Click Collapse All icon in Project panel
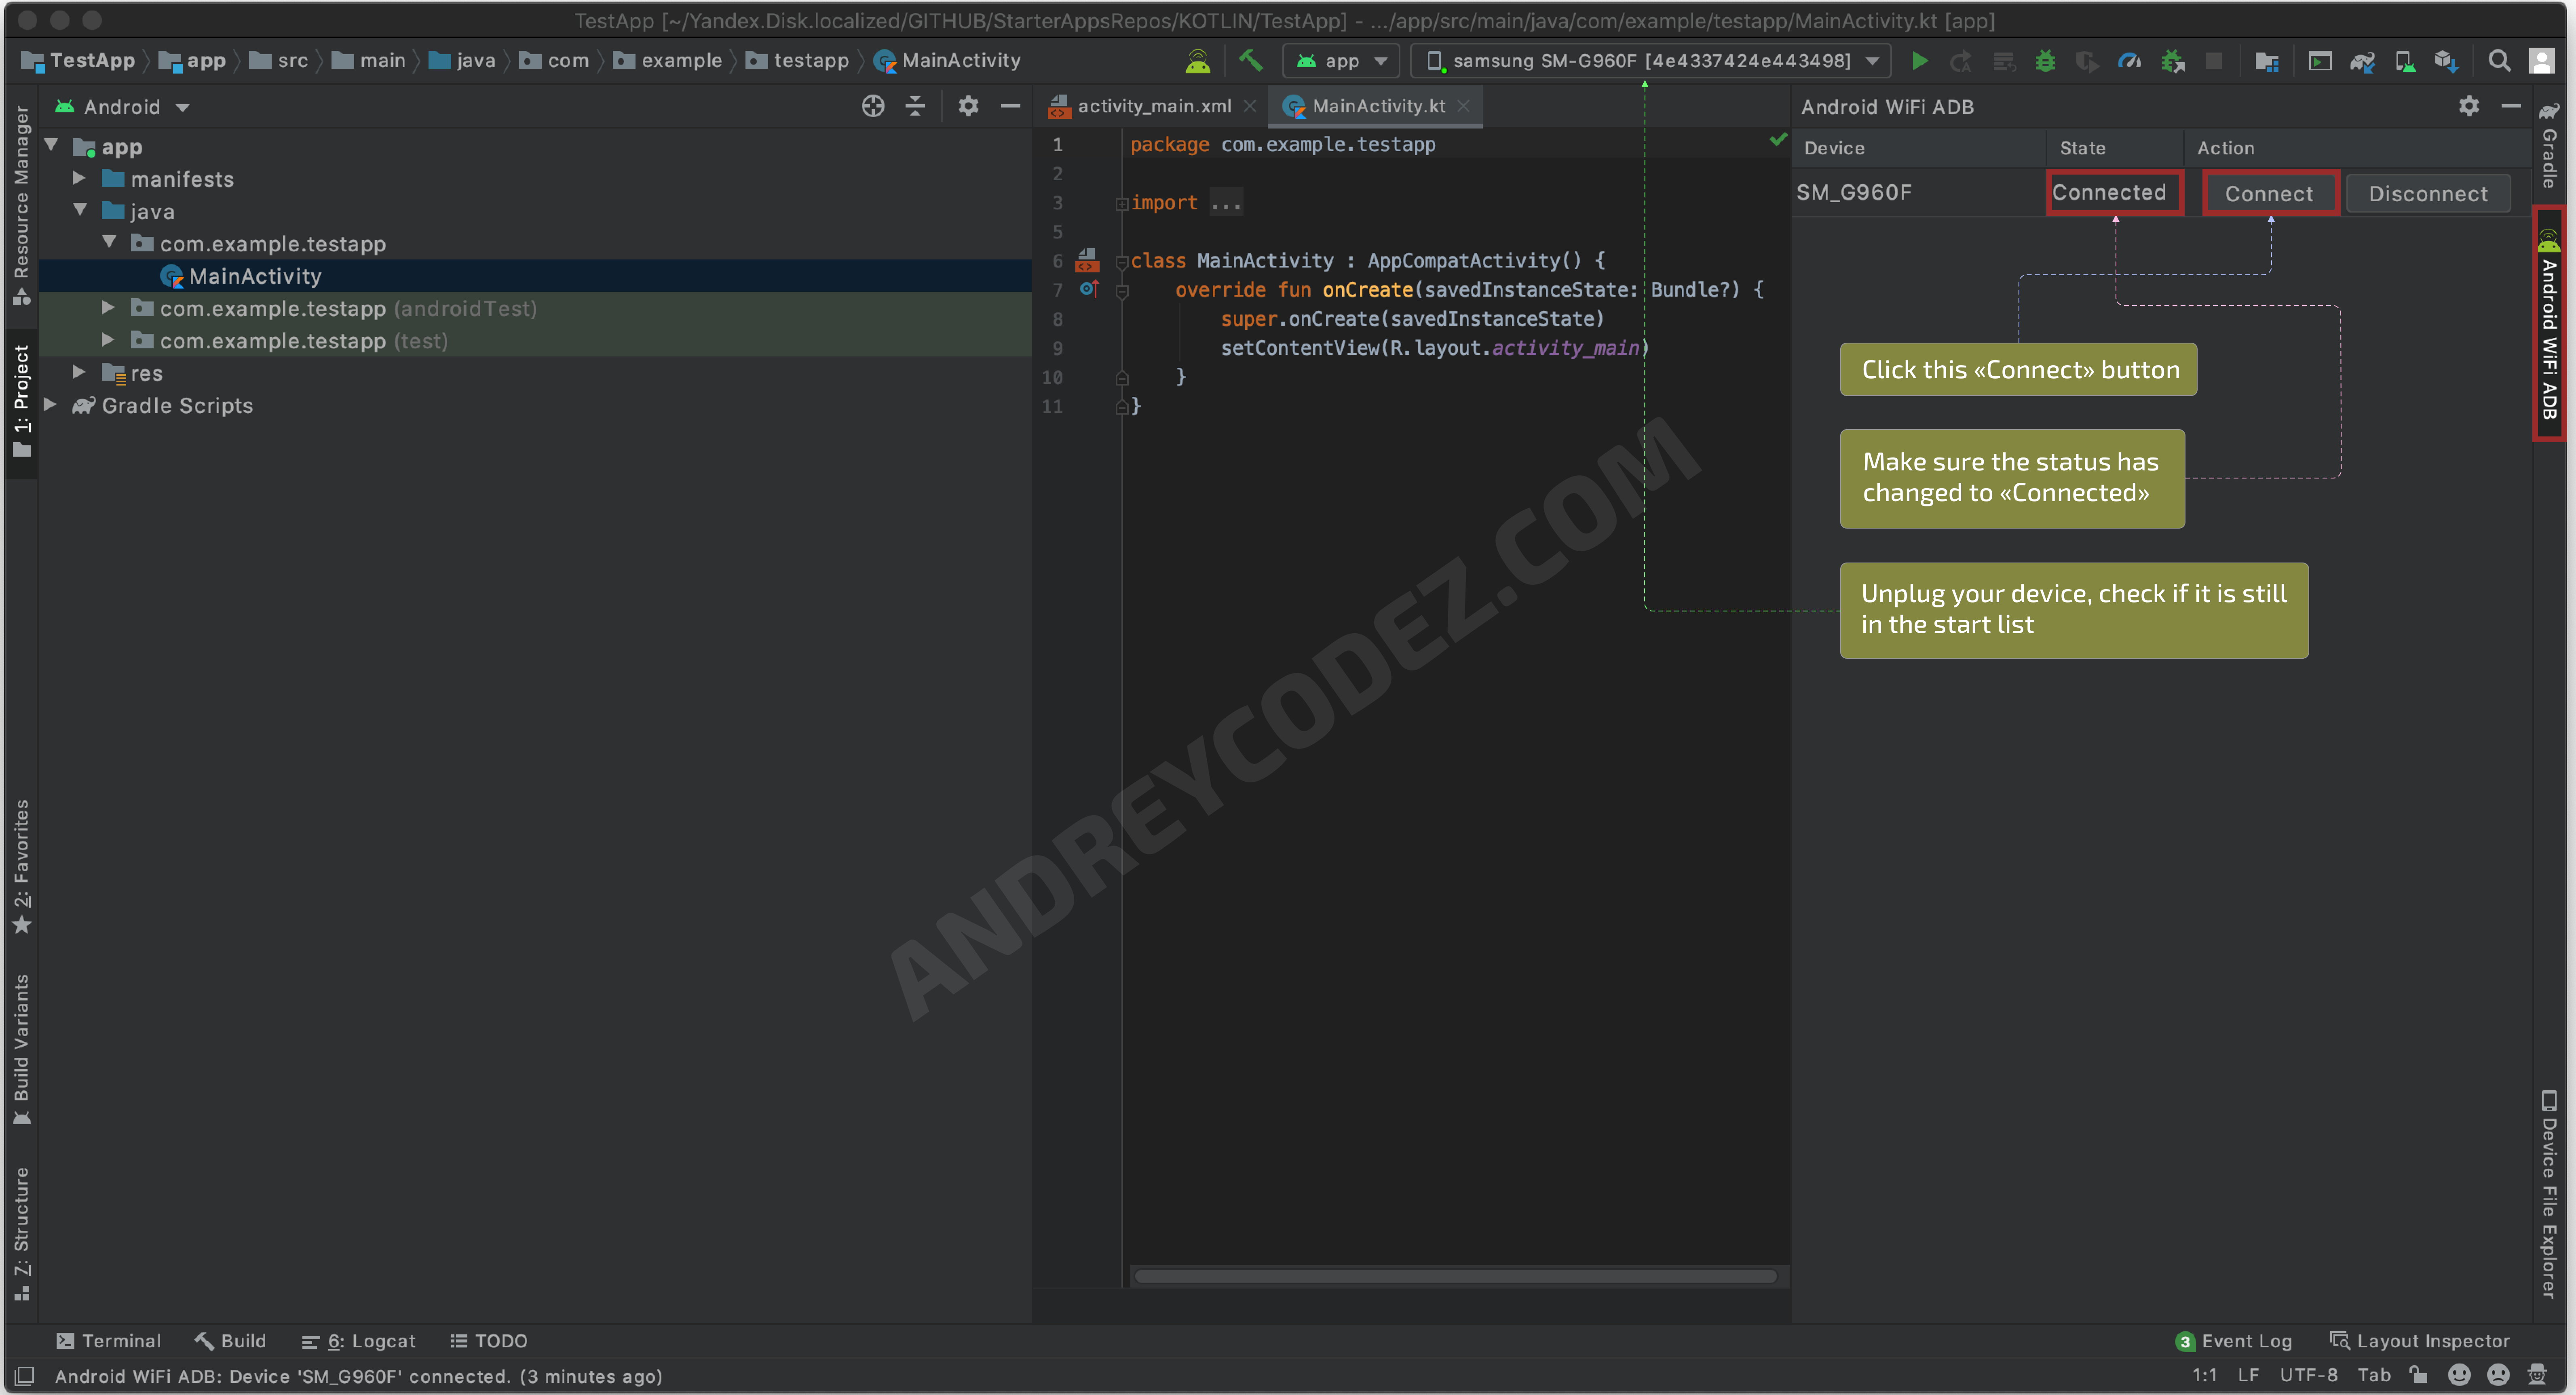Screen dimensions: 2576x1395 (915, 106)
